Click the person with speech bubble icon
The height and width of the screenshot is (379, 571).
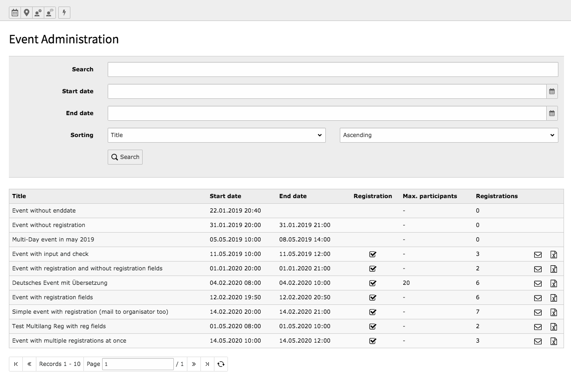(50, 13)
